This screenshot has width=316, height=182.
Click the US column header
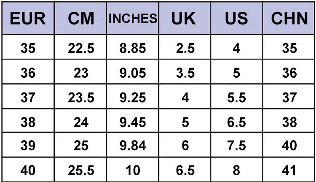(236, 19)
